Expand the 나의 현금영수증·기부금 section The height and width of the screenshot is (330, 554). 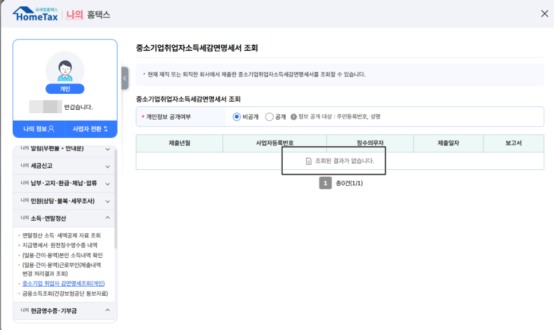pos(64,309)
